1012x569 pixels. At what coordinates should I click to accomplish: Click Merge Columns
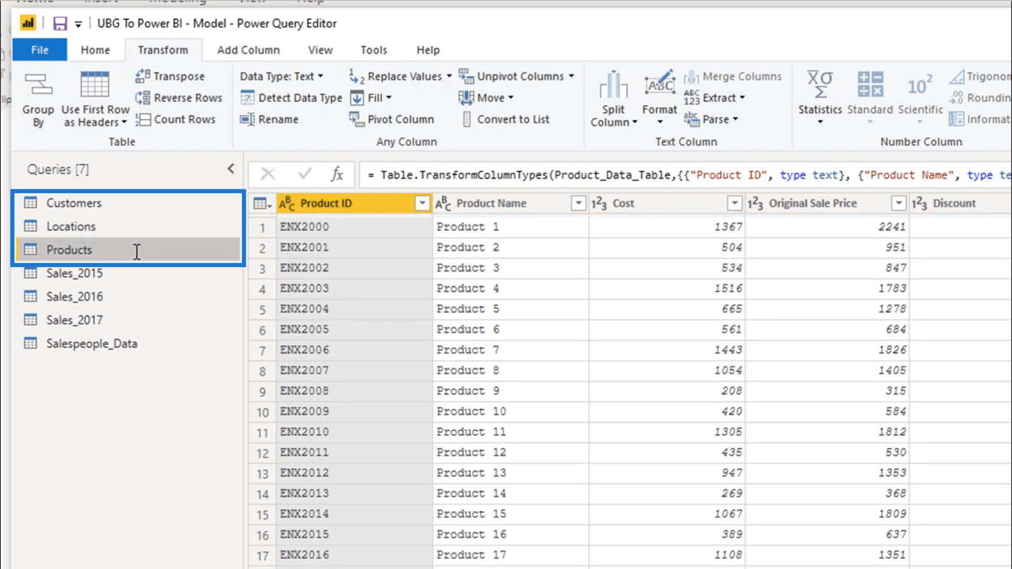(x=732, y=76)
